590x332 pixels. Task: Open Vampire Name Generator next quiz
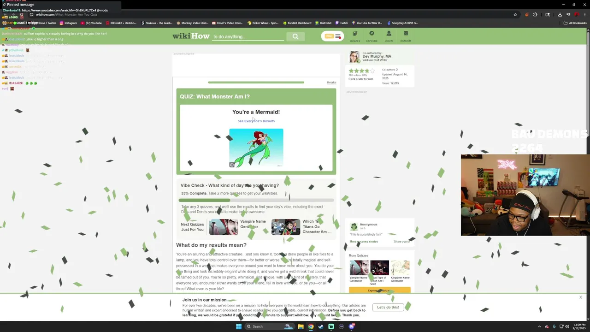click(x=238, y=227)
